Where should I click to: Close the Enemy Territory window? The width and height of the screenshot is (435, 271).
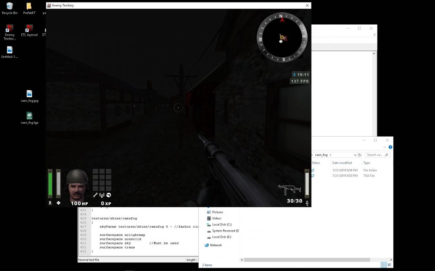pyautogui.click(x=307, y=5)
